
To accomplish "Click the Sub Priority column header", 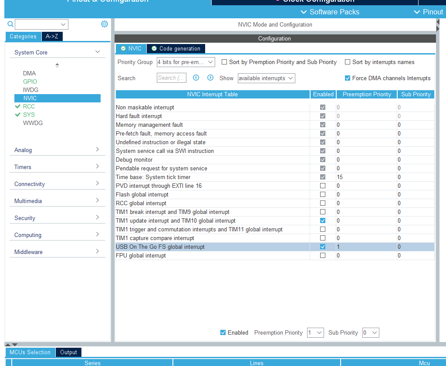I will point(416,94).
